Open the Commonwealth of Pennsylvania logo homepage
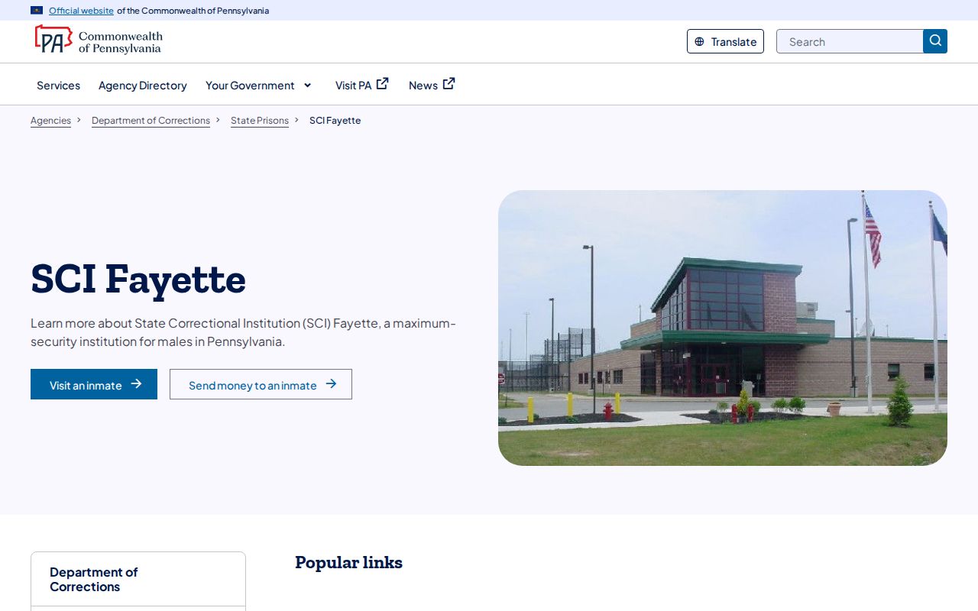The height and width of the screenshot is (611, 978). coord(98,40)
